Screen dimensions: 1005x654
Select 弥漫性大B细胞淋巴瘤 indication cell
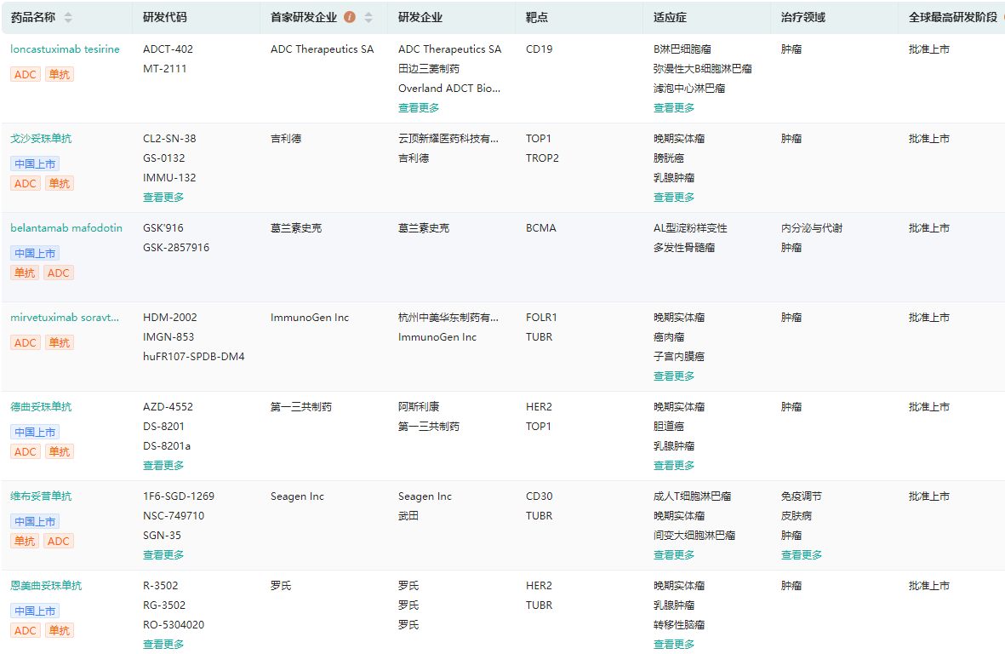click(x=702, y=69)
